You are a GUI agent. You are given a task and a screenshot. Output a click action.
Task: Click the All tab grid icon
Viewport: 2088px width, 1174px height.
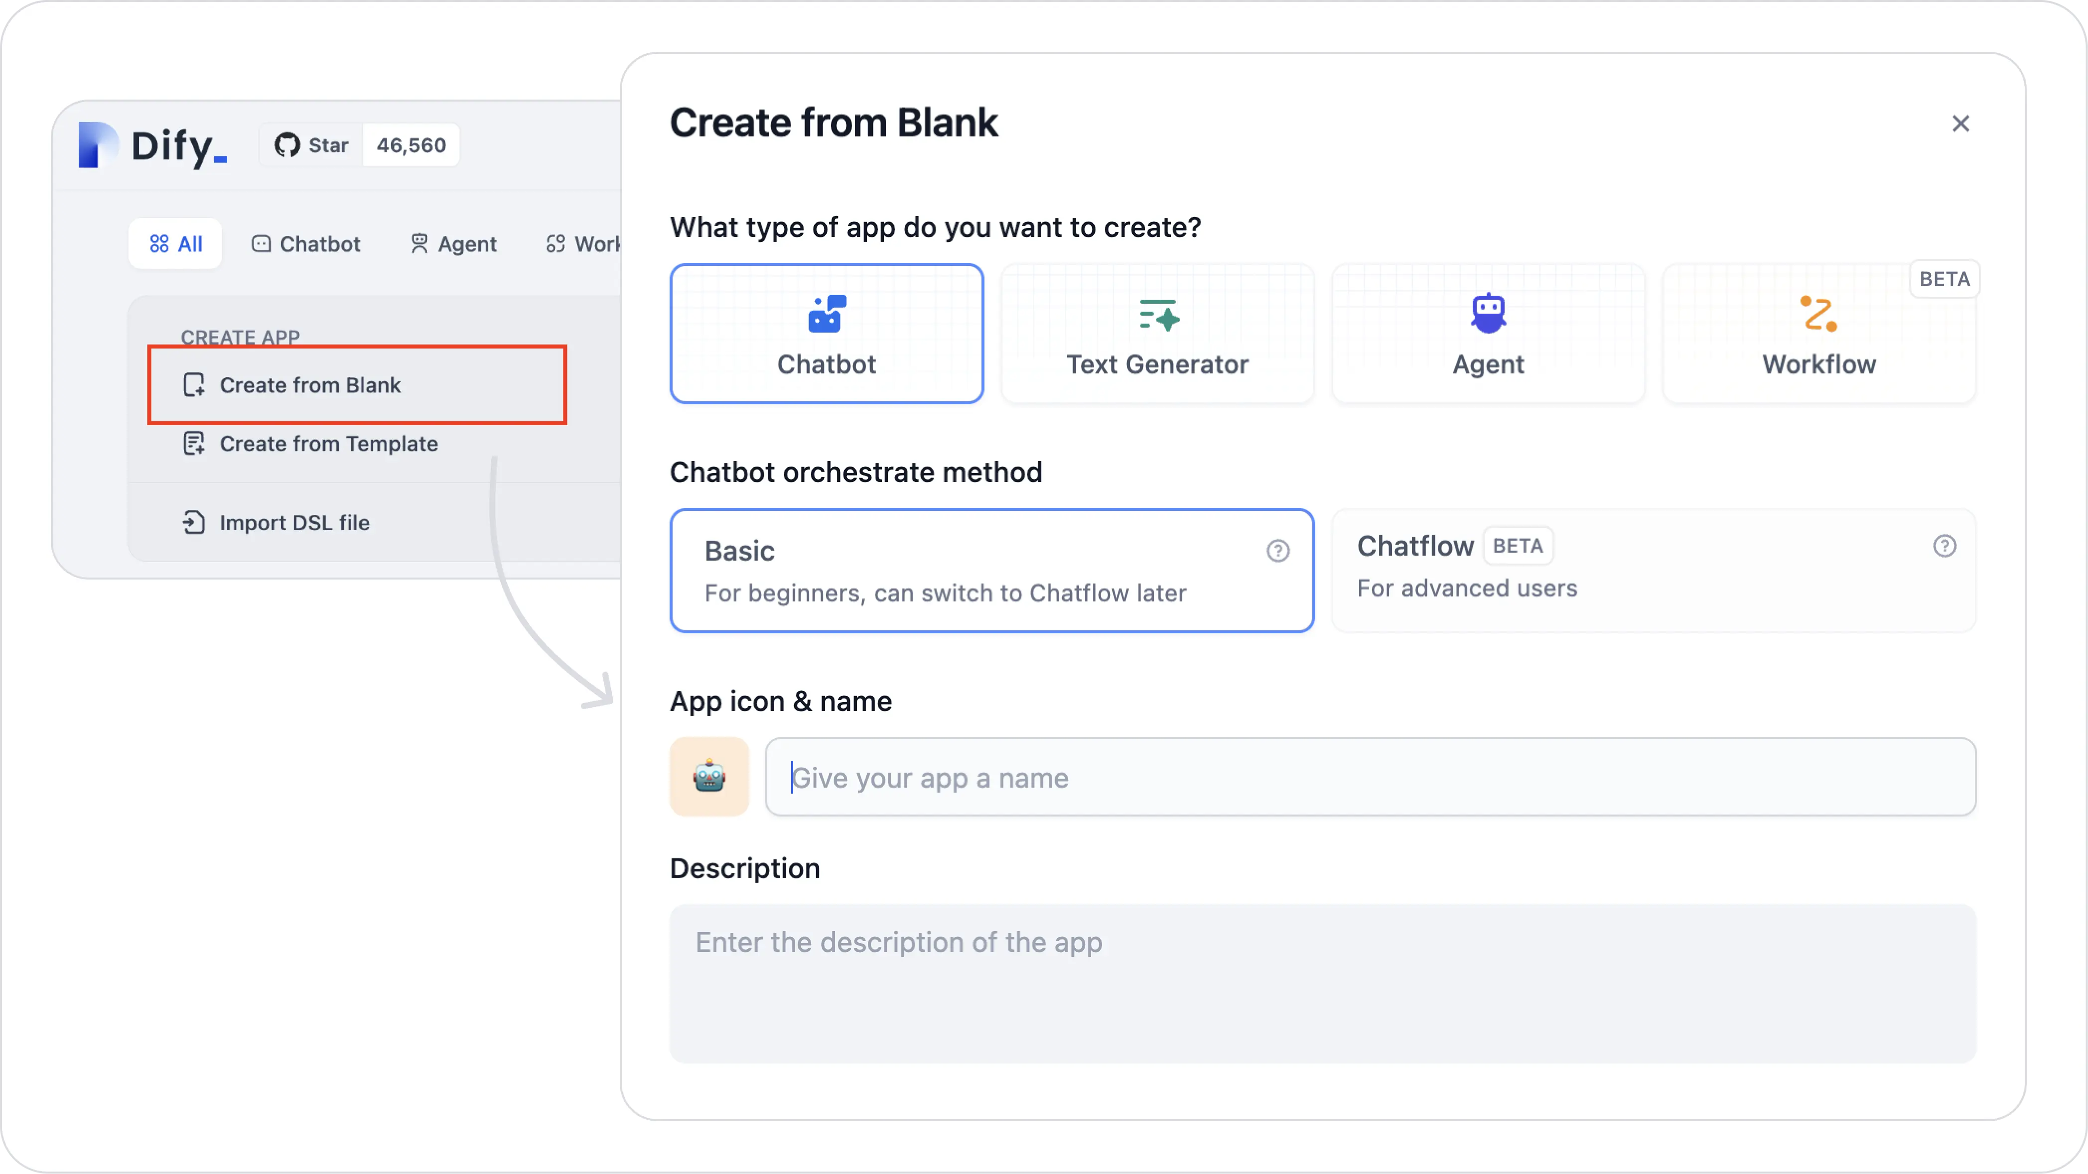pos(159,244)
